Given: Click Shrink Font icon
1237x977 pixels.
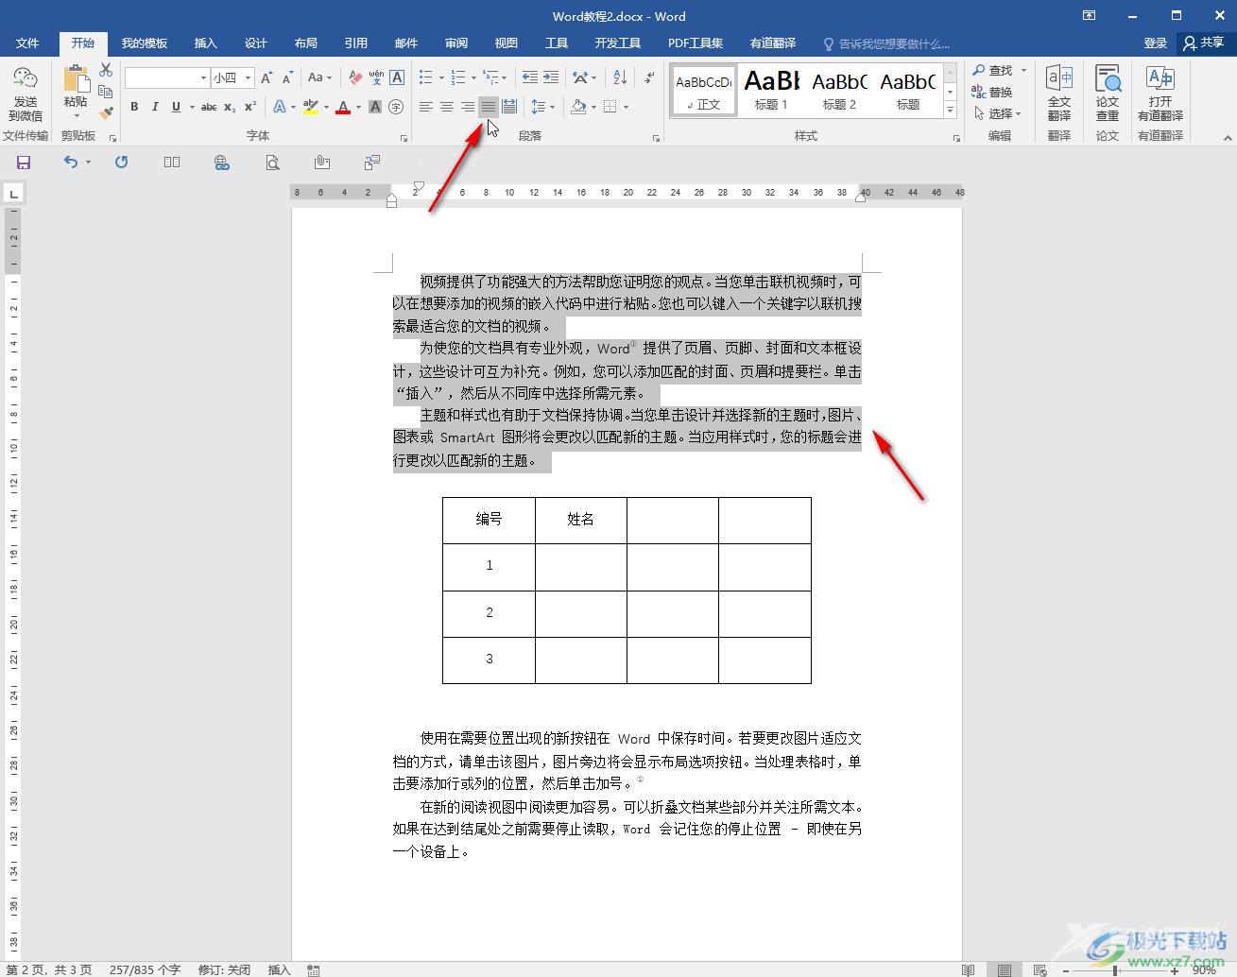Looking at the screenshot, I should (287, 77).
